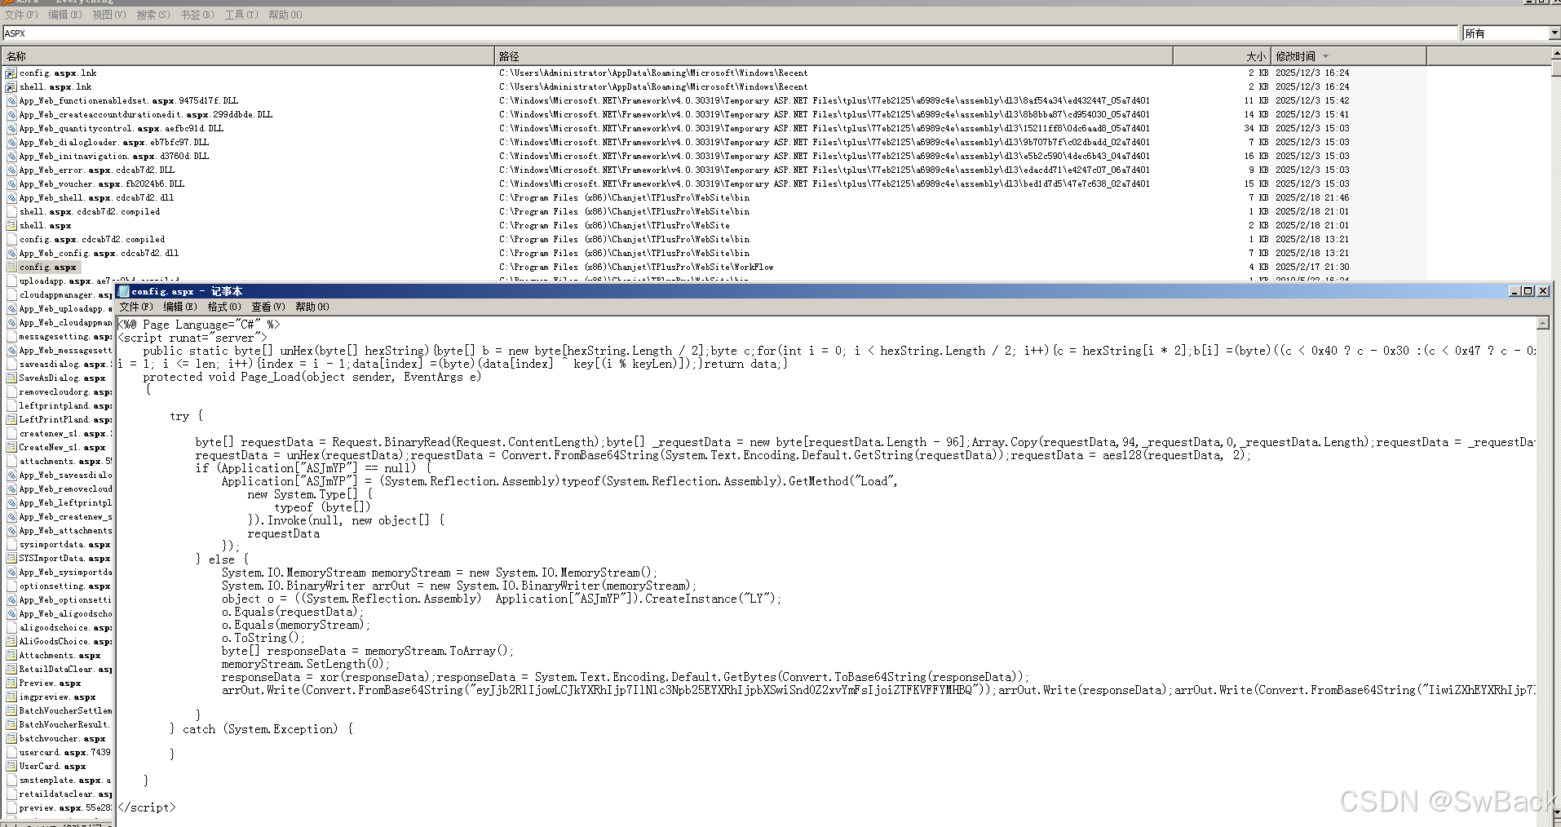Sort results by 路径 column header
The height and width of the screenshot is (827, 1561).
point(834,56)
